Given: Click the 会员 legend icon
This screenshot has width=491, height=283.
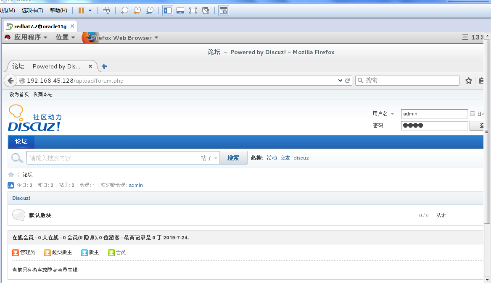Looking at the screenshot, I should click(111, 252).
